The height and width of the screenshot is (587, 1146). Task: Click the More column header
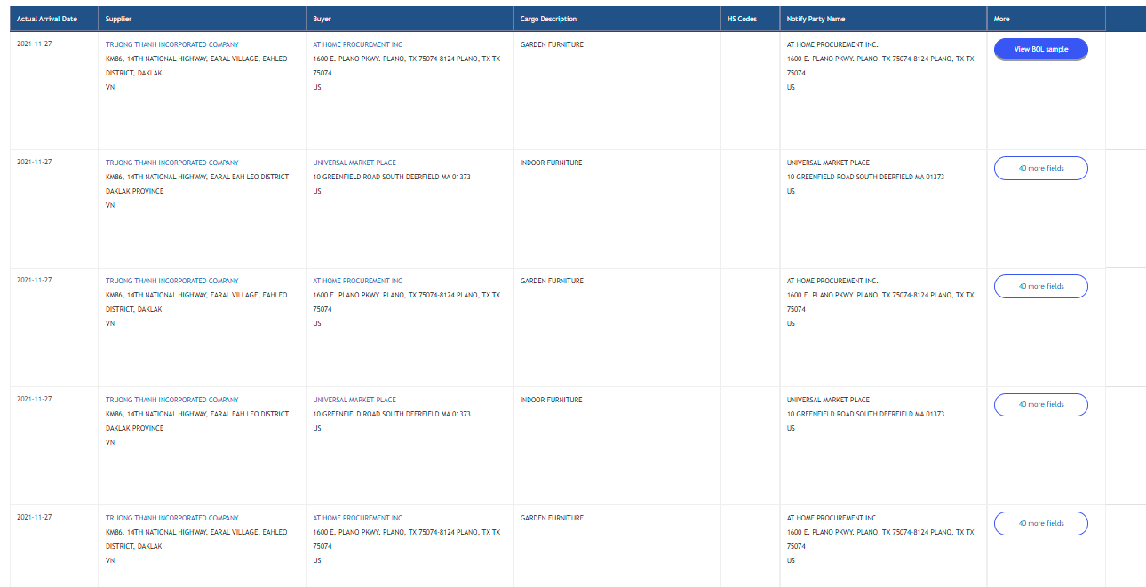(1001, 19)
